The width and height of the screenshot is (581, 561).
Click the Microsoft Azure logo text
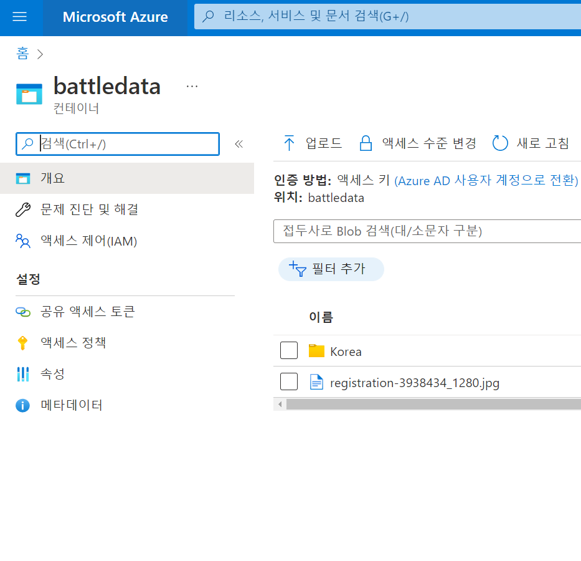tap(115, 17)
